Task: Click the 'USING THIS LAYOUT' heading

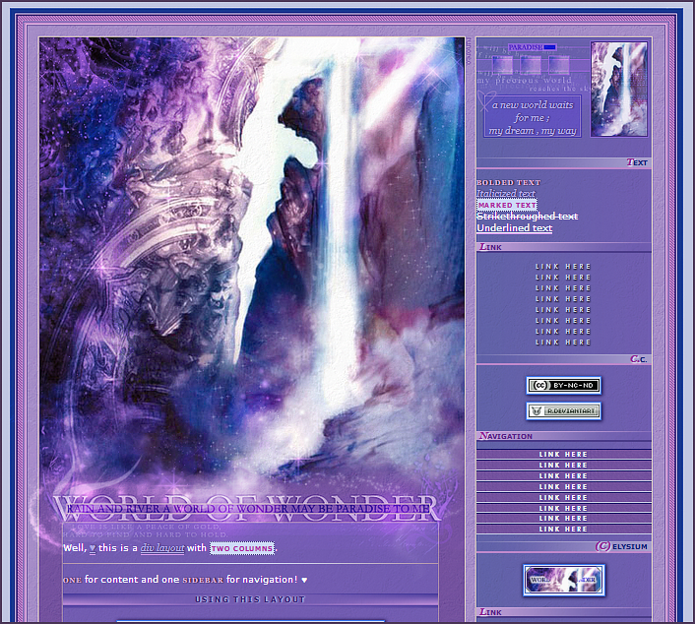Action: (x=250, y=599)
